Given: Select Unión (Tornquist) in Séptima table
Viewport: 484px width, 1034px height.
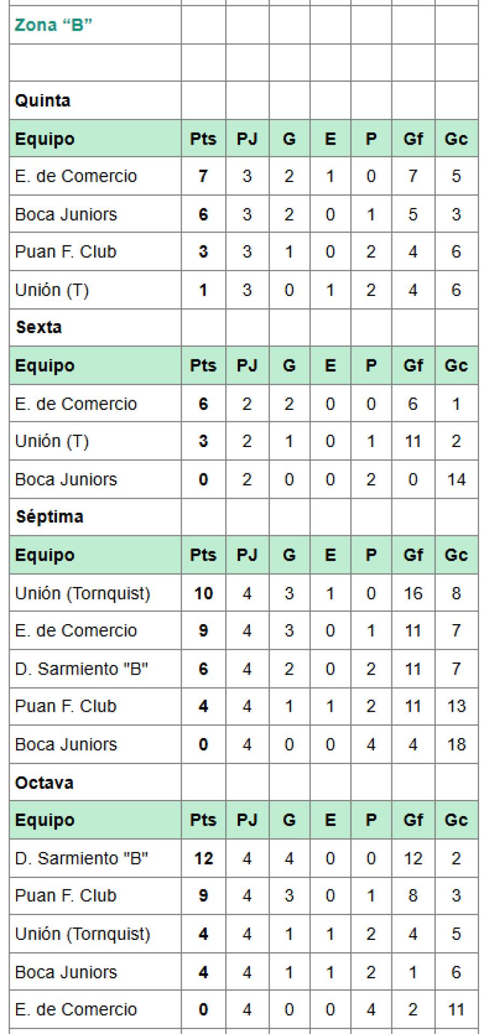Looking at the screenshot, I should (x=82, y=593).
